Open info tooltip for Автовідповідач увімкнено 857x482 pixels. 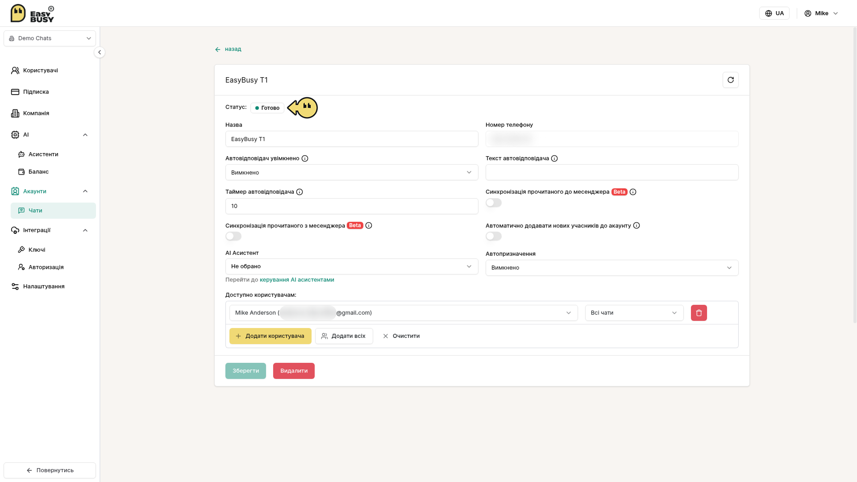click(x=305, y=158)
